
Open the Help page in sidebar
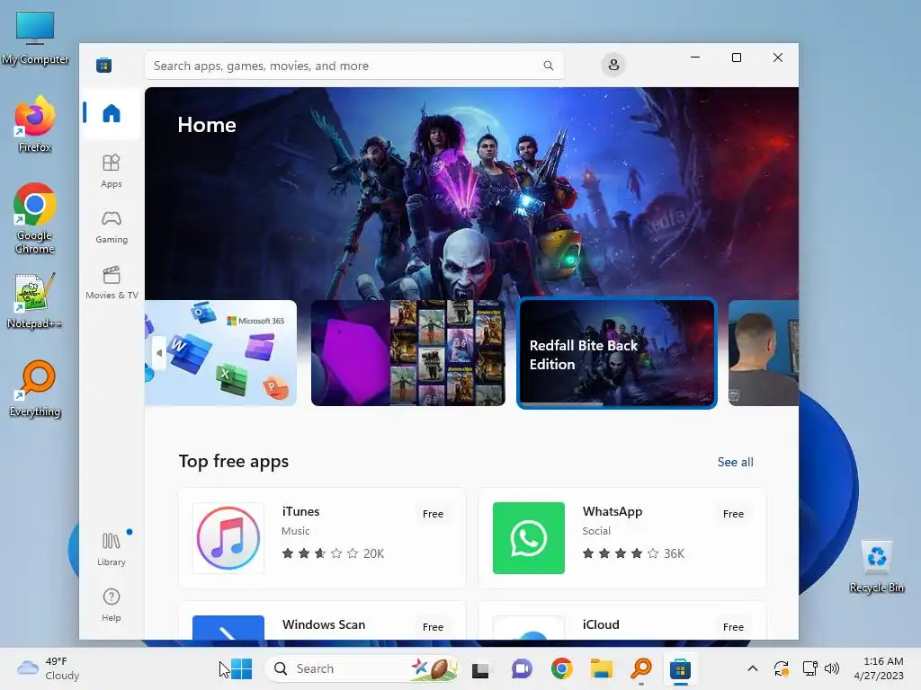(x=111, y=605)
